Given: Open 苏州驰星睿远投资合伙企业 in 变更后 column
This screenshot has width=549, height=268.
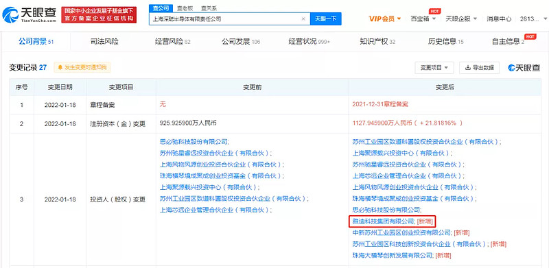Looking at the screenshot, I should pyautogui.click(x=408, y=165).
